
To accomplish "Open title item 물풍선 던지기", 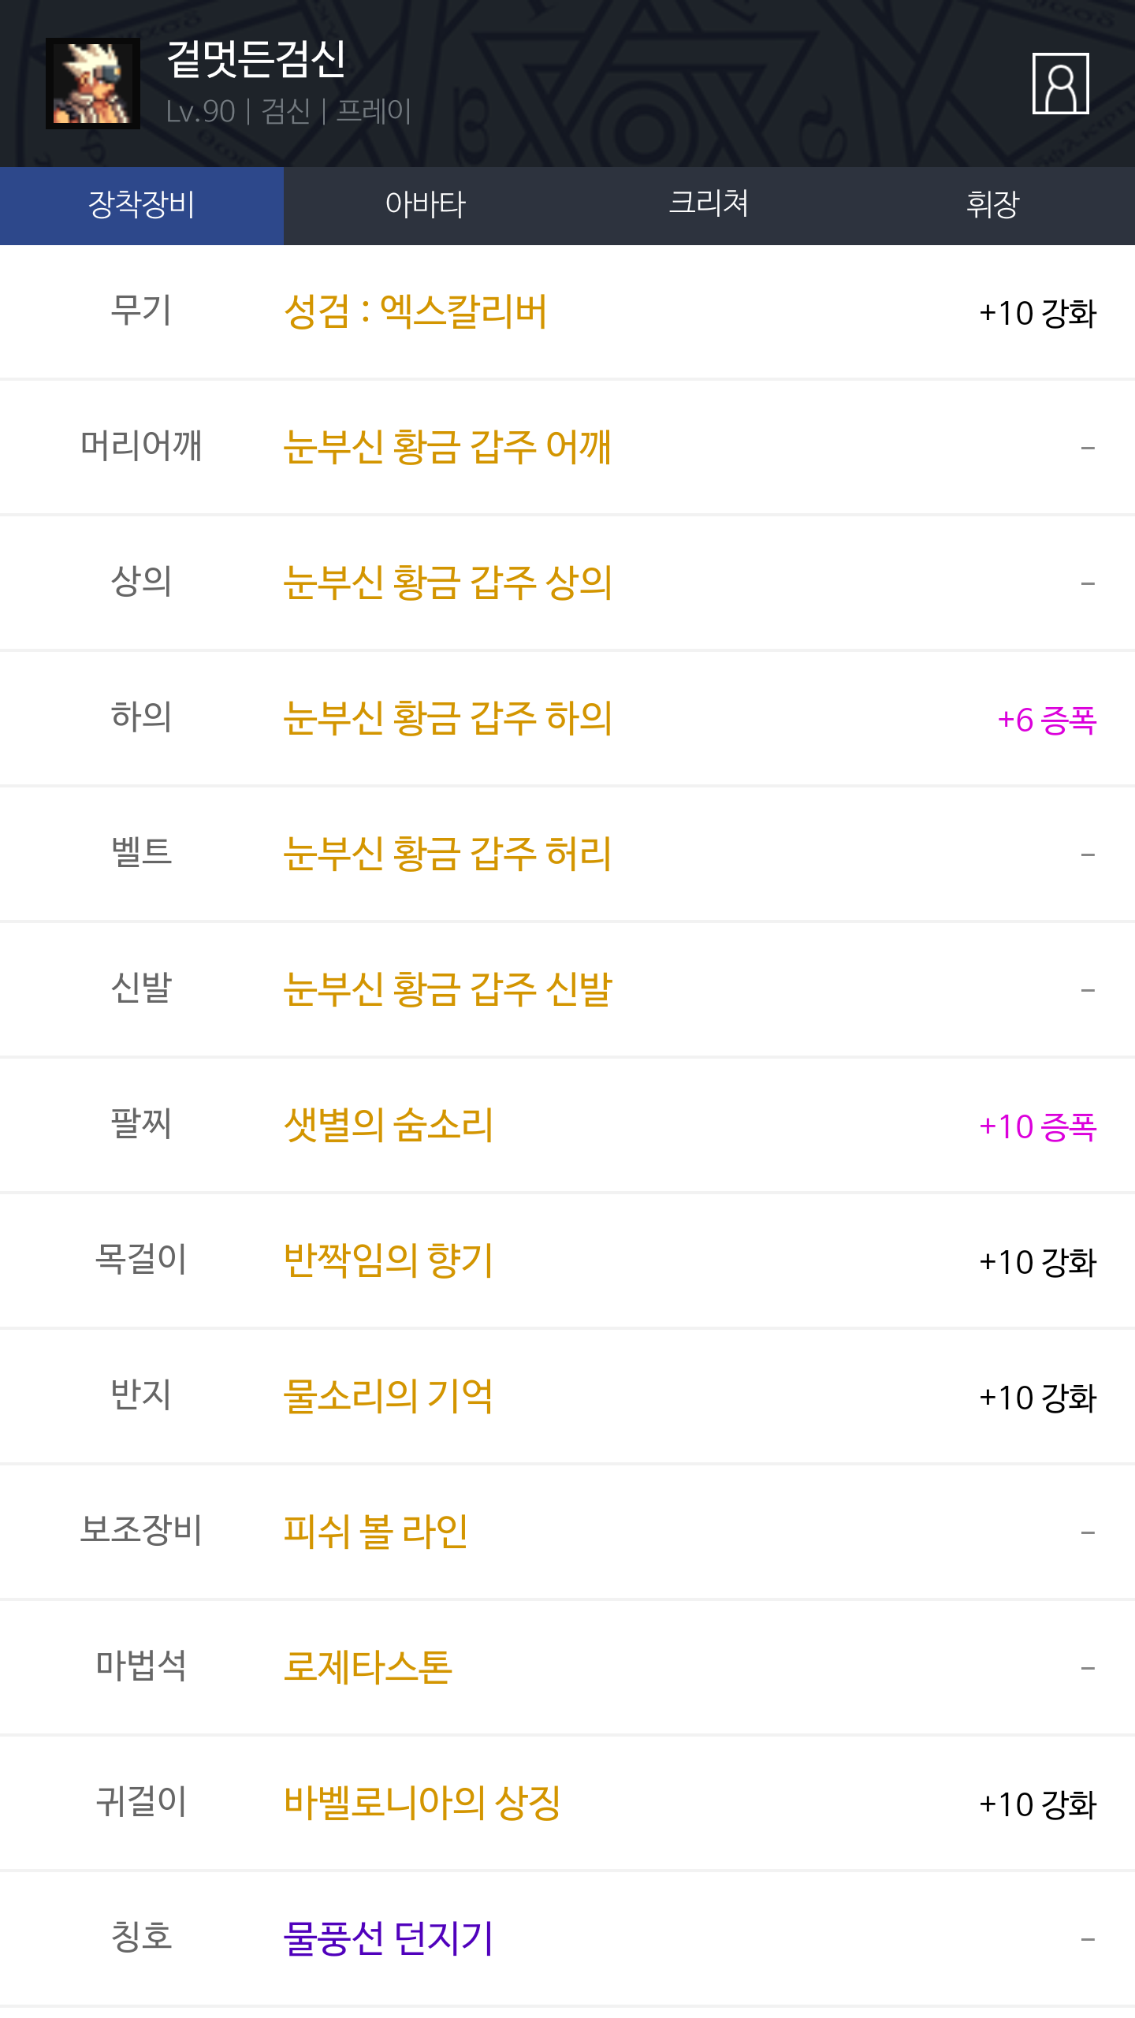I will (388, 1938).
